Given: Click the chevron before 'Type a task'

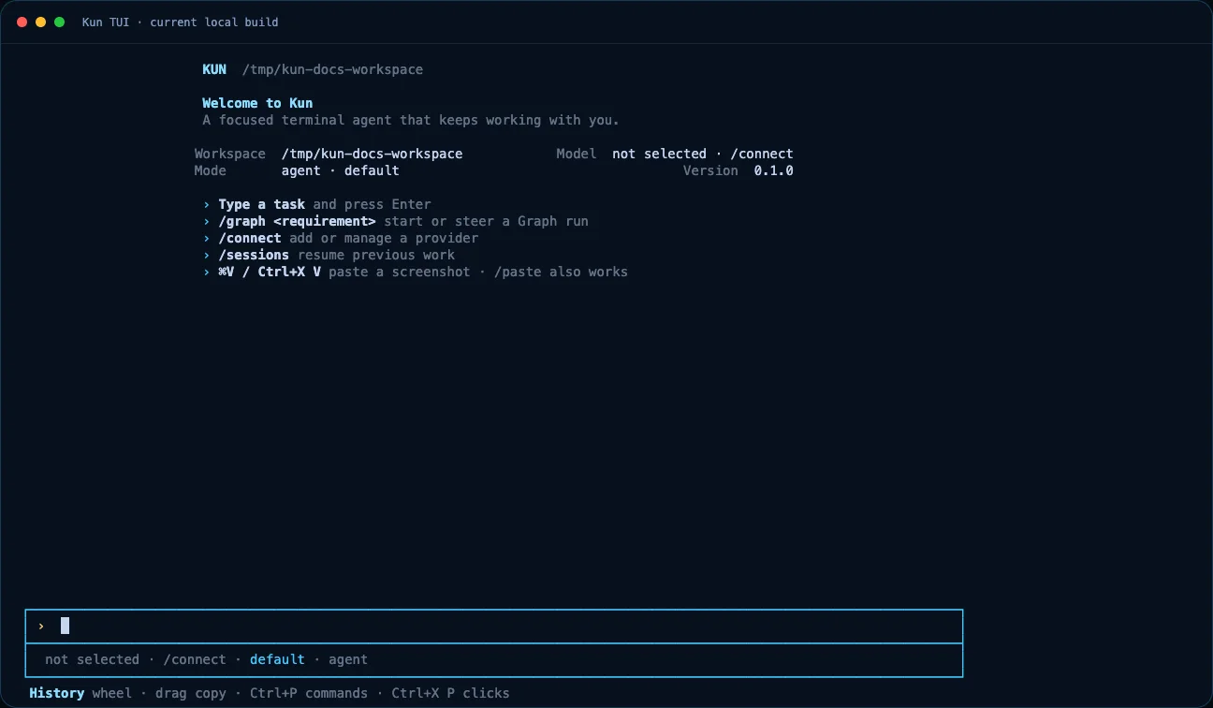Looking at the screenshot, I should (x=207, y=204).
